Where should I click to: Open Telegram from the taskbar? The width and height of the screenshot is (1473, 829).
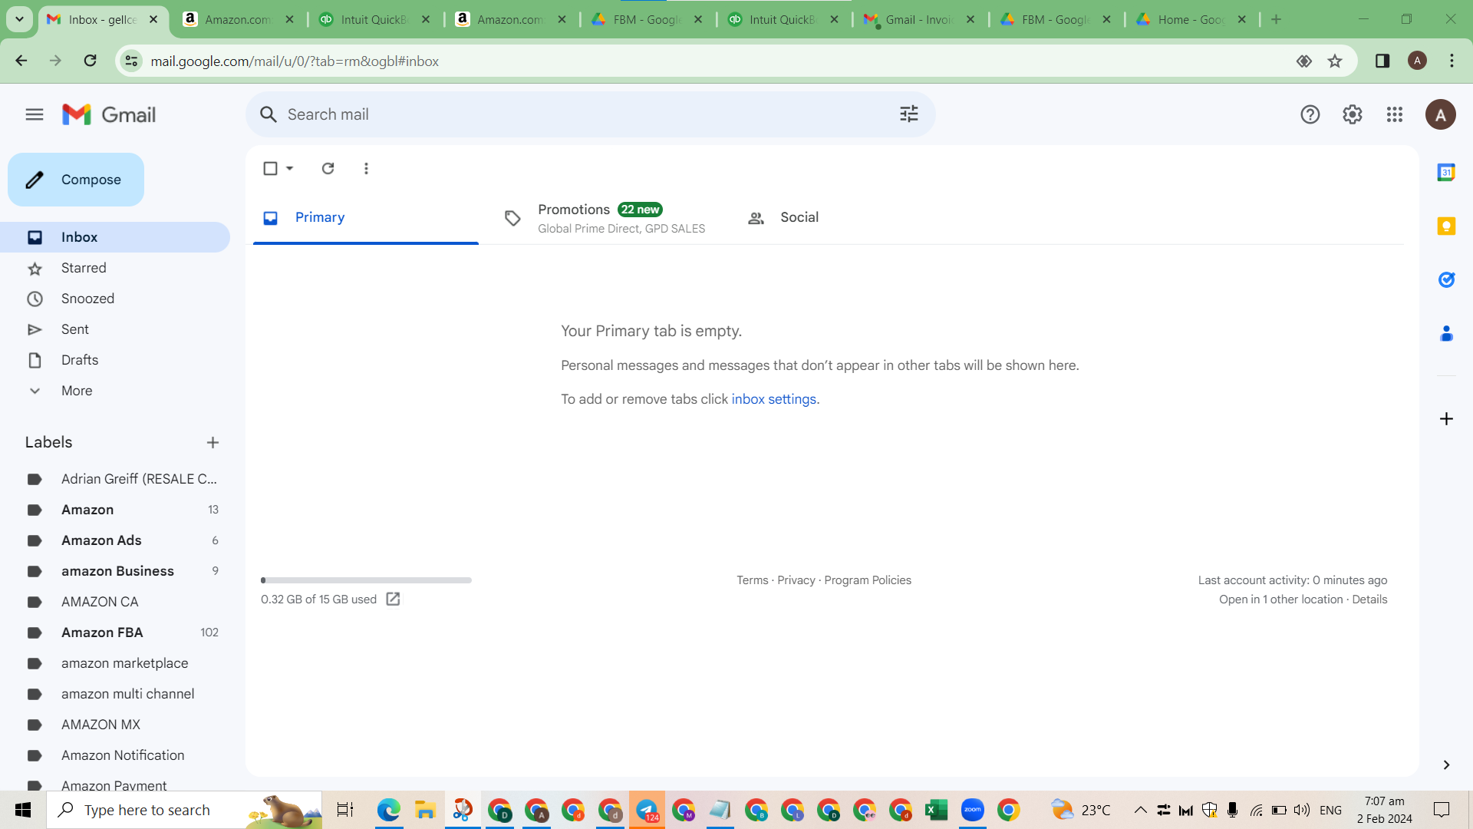[x=647, y=810]
